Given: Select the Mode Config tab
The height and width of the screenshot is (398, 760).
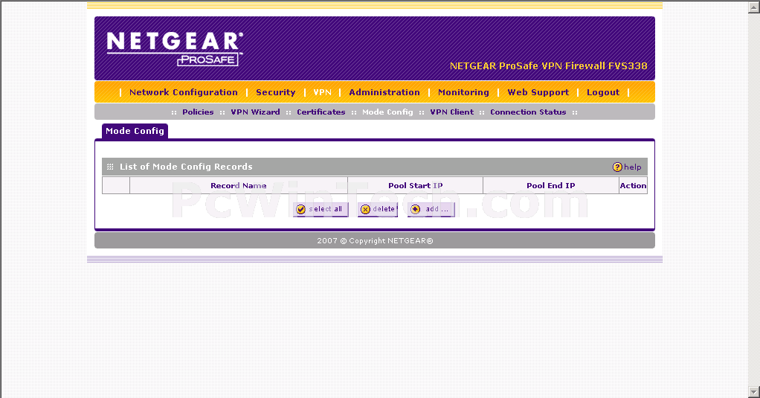Looking at the screenshot, I should pyautogui.click(x=135, y=131).
